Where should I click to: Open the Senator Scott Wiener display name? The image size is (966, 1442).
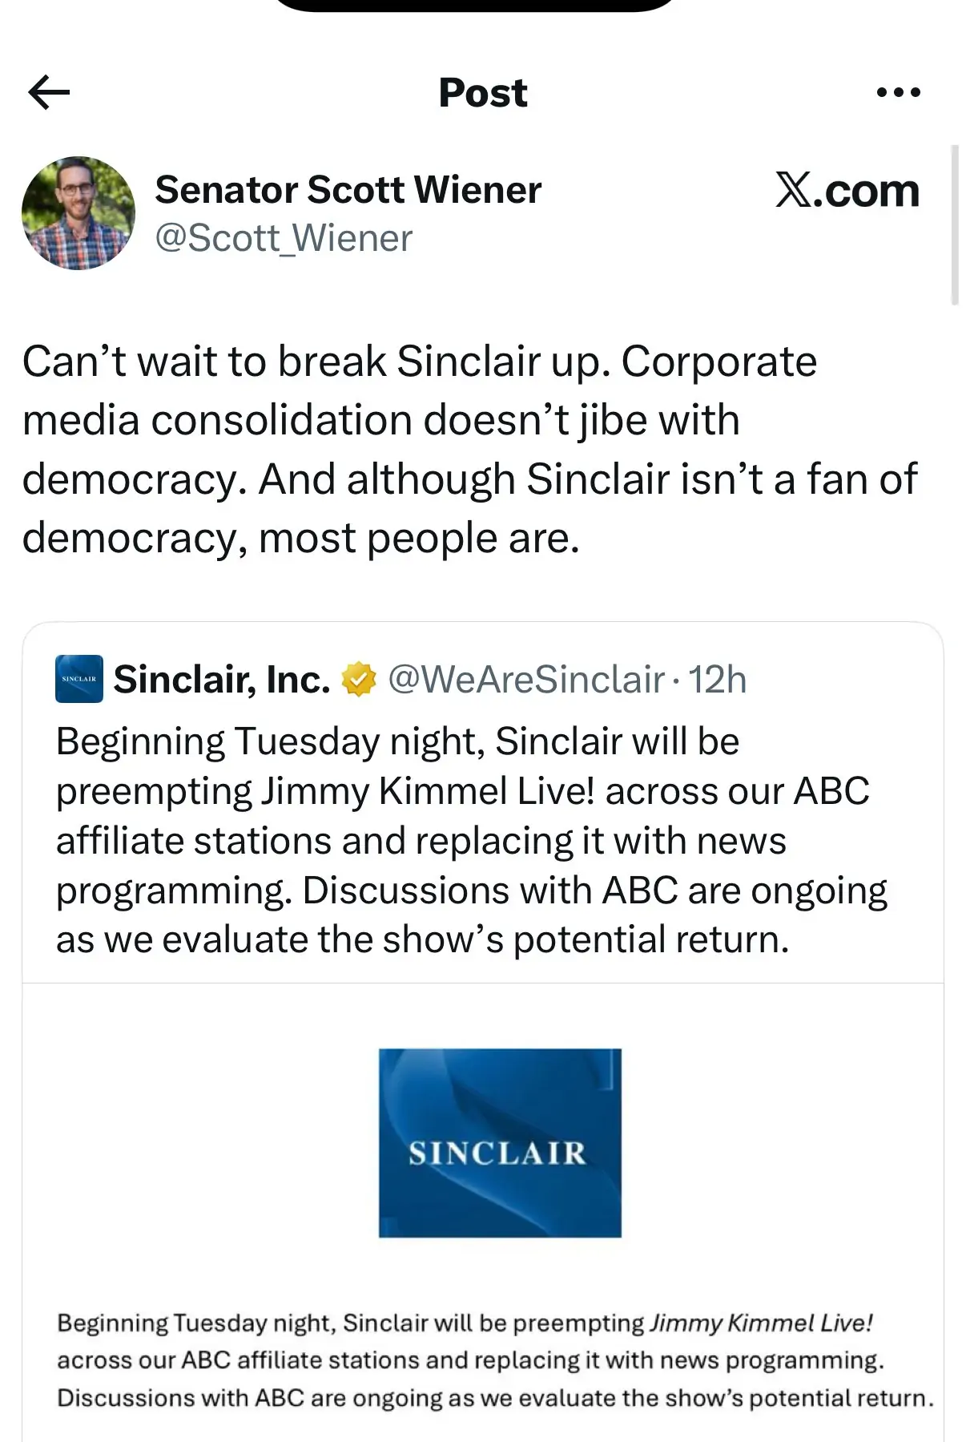point(348,190)
